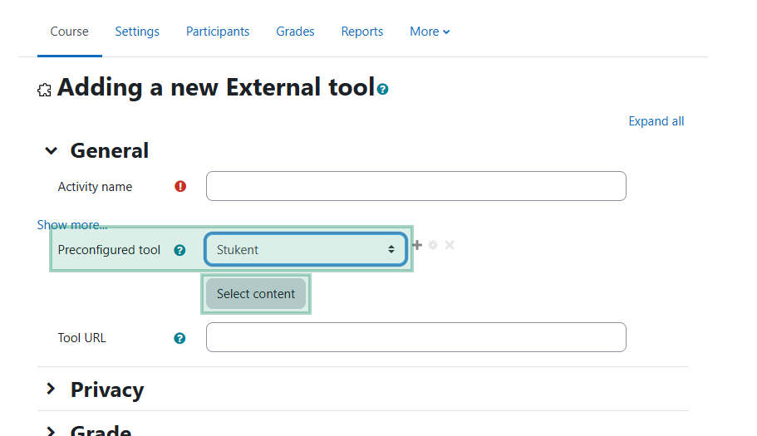The width and height of the screenshot is (757, 436).
Task: Open help for Tool URL
Action: 179,338
